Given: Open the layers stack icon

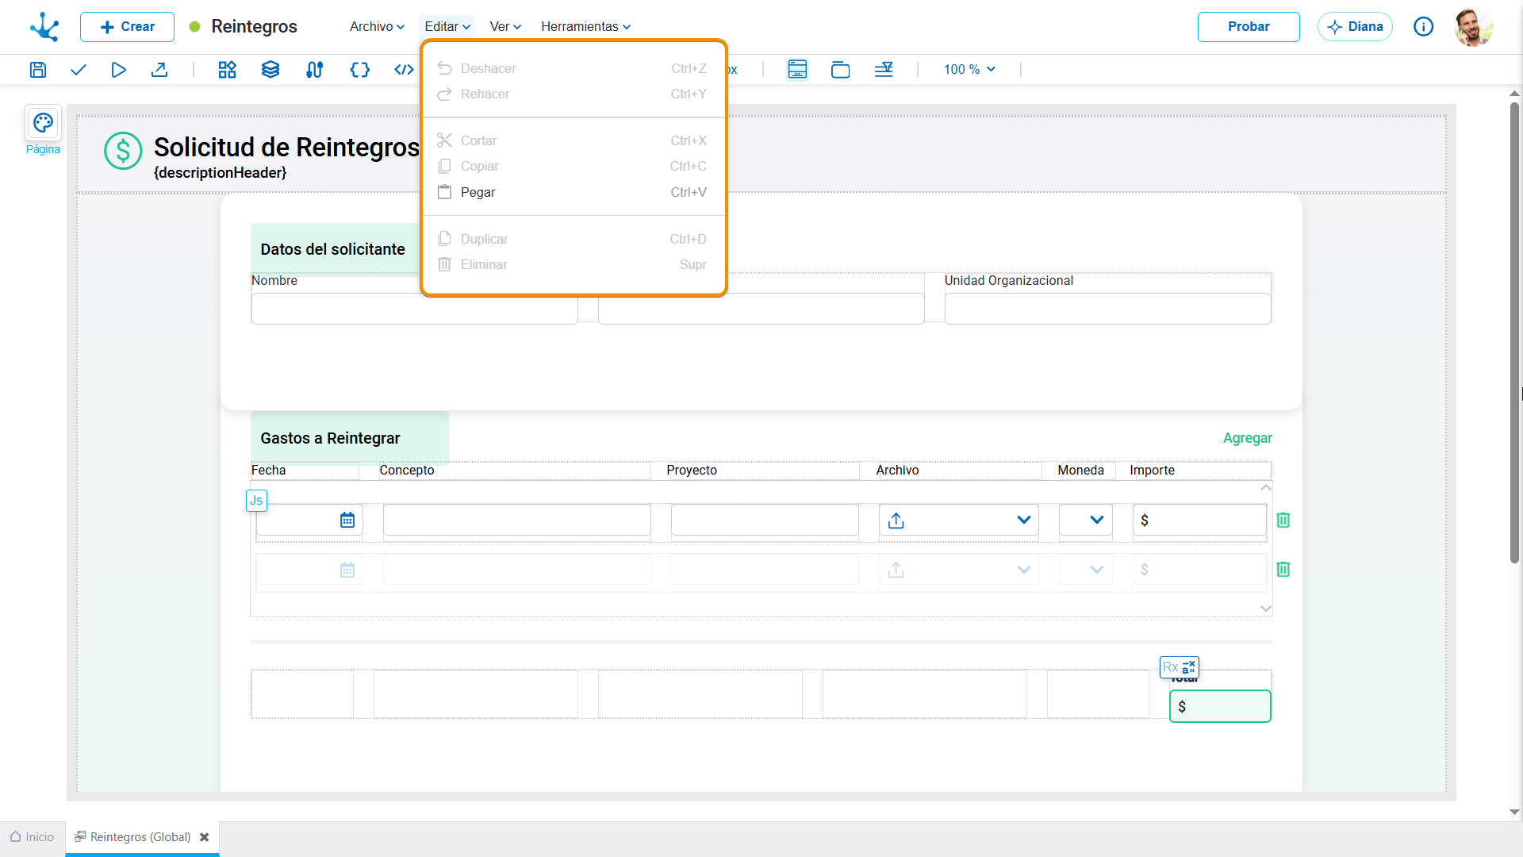Looking at the screenshot, I should [x=270, y=70].
